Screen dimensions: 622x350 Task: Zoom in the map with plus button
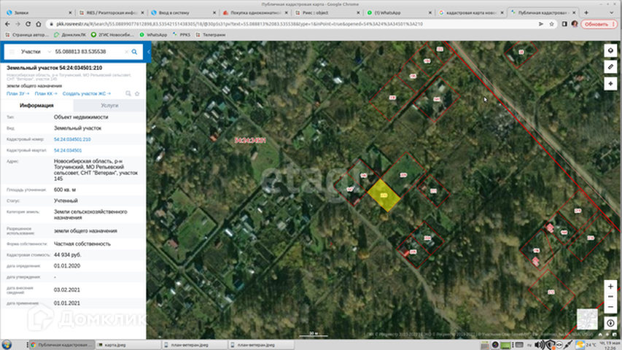(x=610, y=286)
